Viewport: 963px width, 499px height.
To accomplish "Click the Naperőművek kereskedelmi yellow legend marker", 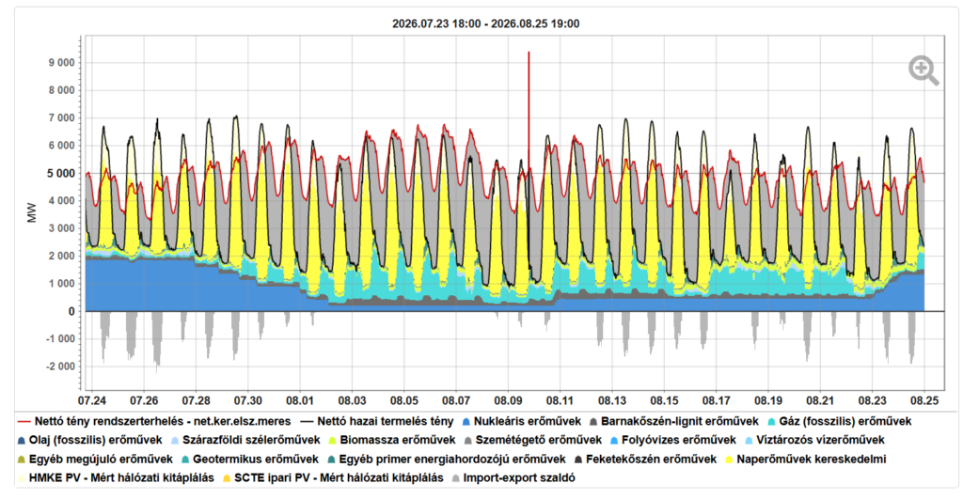I will click(x=729, y=460).
